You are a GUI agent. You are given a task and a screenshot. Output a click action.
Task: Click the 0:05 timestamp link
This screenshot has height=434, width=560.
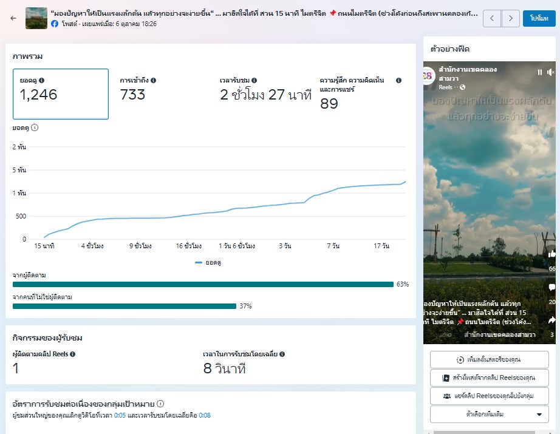(x=120, y=416)
